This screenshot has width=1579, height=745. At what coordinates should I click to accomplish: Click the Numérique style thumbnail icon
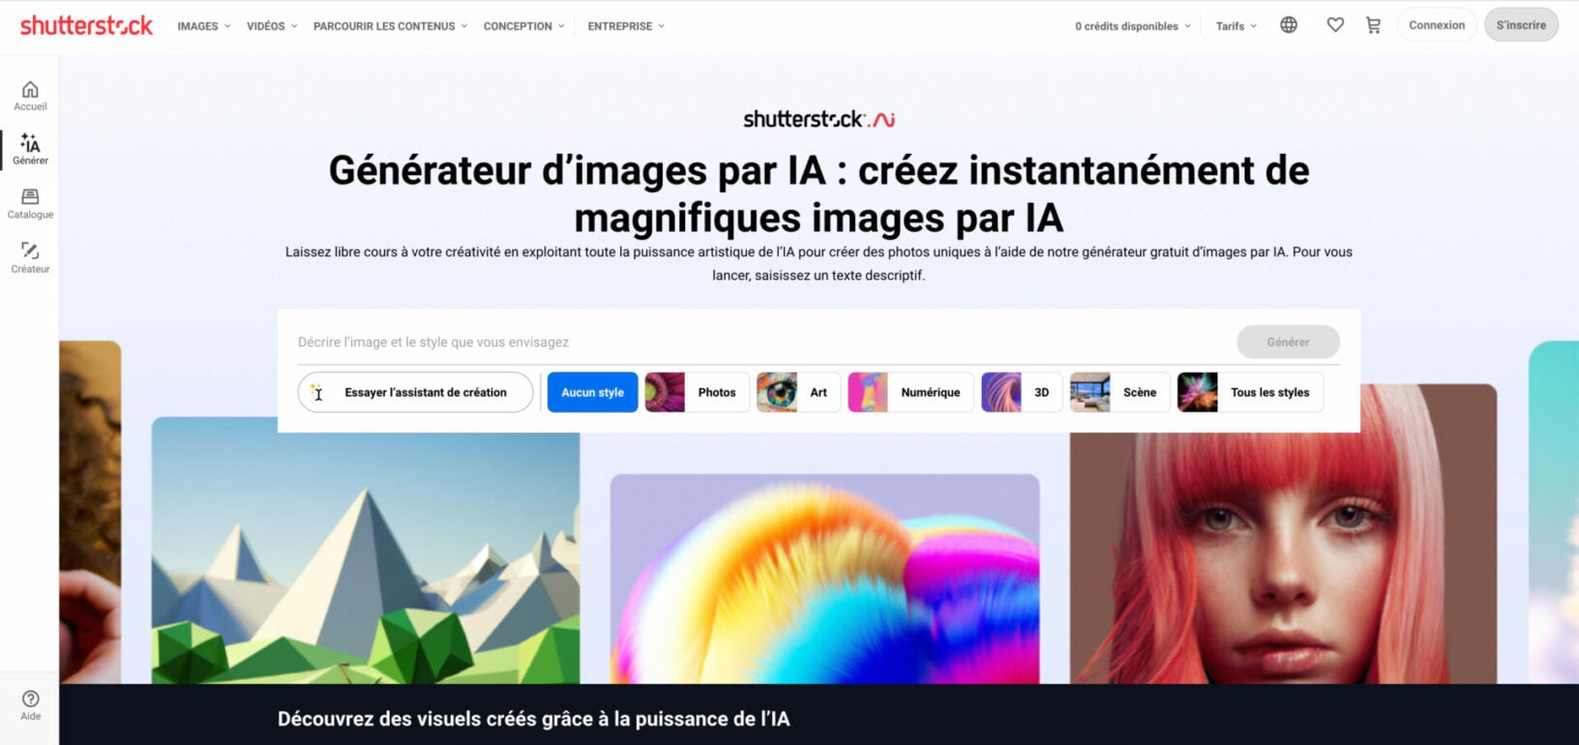click(x=868, y=393)
